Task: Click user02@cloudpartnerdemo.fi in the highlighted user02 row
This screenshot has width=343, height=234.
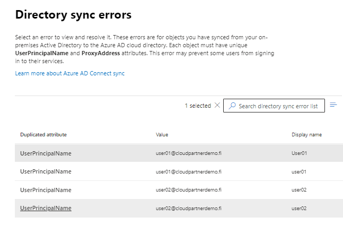Action: point(189,208)
